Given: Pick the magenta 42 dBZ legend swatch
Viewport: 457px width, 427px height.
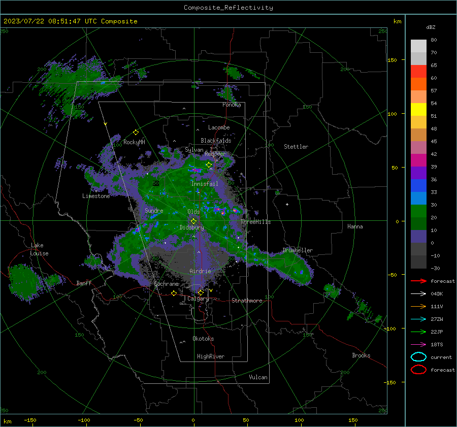Looking at the screenshot, I should [x=418, y=160].
